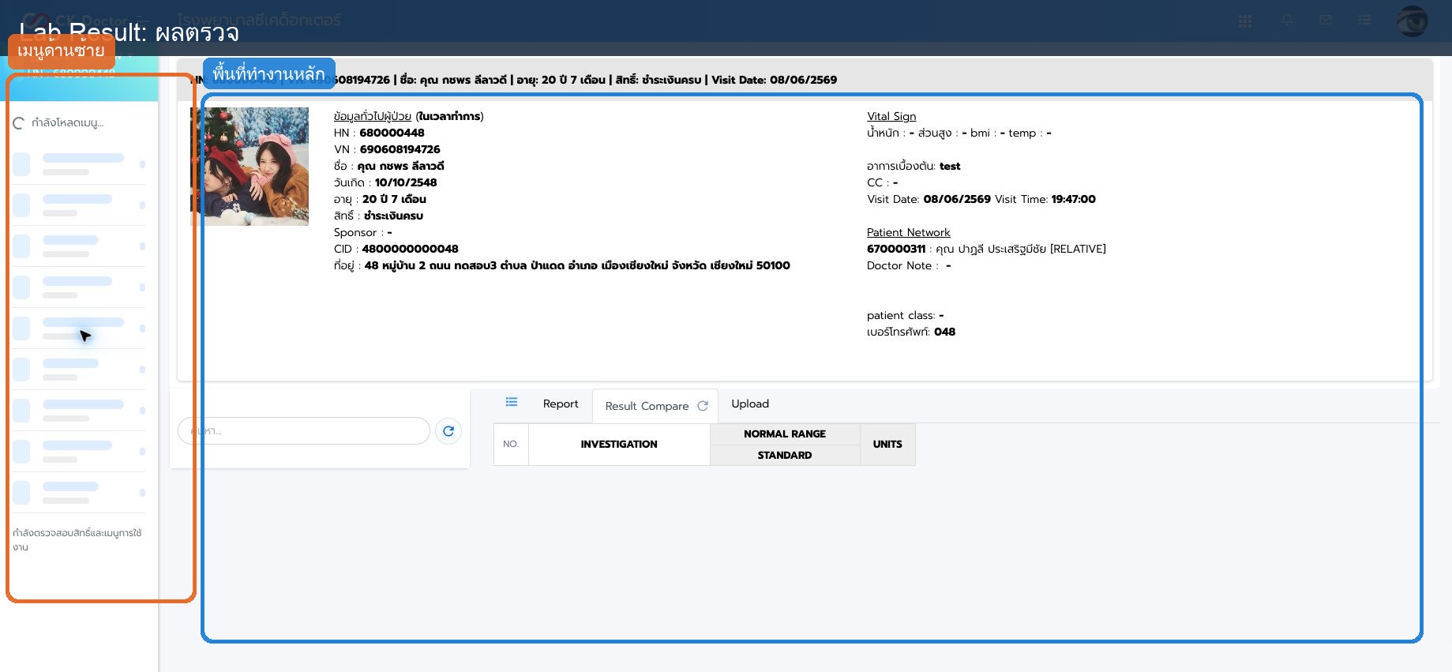1452x672 pixels.
Task: Open the mail envelope icon
Action: tap(1326, 20)
